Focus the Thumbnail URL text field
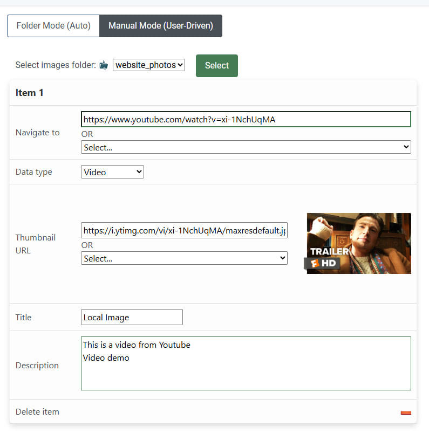This screenshot has height=447, width=429. point(184,231)
